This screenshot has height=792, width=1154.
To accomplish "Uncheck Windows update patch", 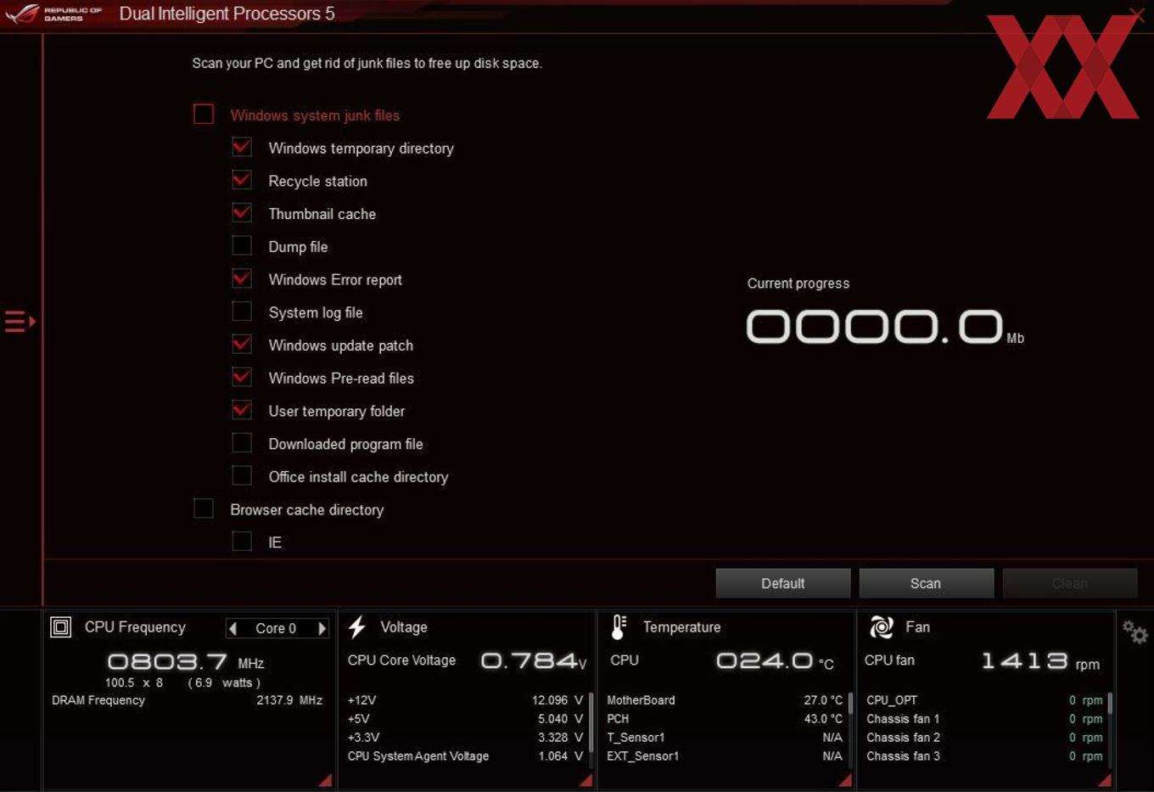I will (x=242, y=345).
